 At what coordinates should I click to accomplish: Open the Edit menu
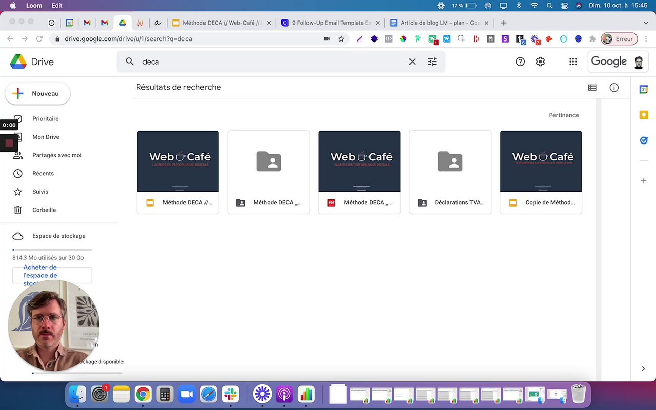pos(57,6)
